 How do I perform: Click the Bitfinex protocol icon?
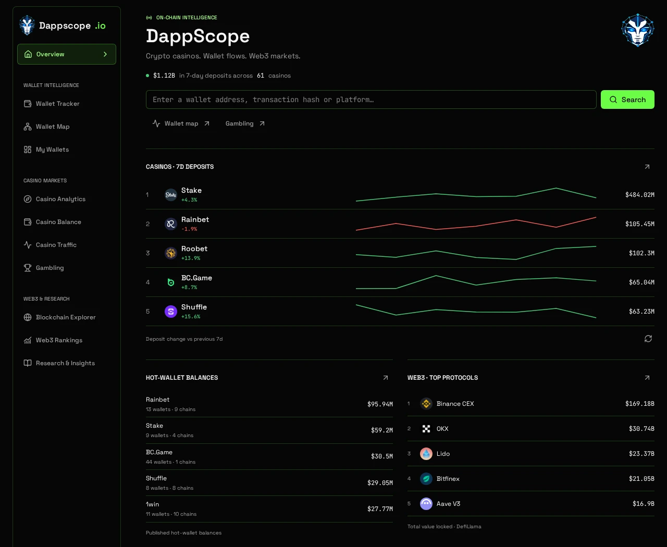click(x=426, y=479)
